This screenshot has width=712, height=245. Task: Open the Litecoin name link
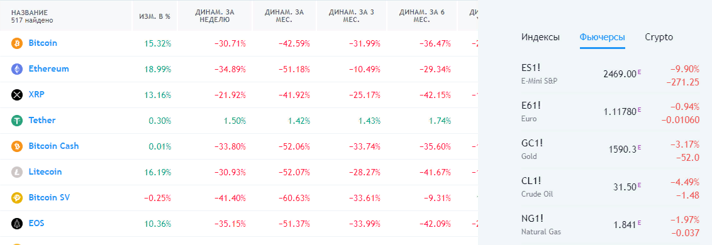(45, 172)
